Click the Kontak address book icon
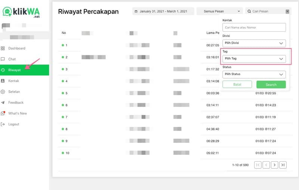The height and width of the screenshot is (190, 299). click(x=3, y=81)
